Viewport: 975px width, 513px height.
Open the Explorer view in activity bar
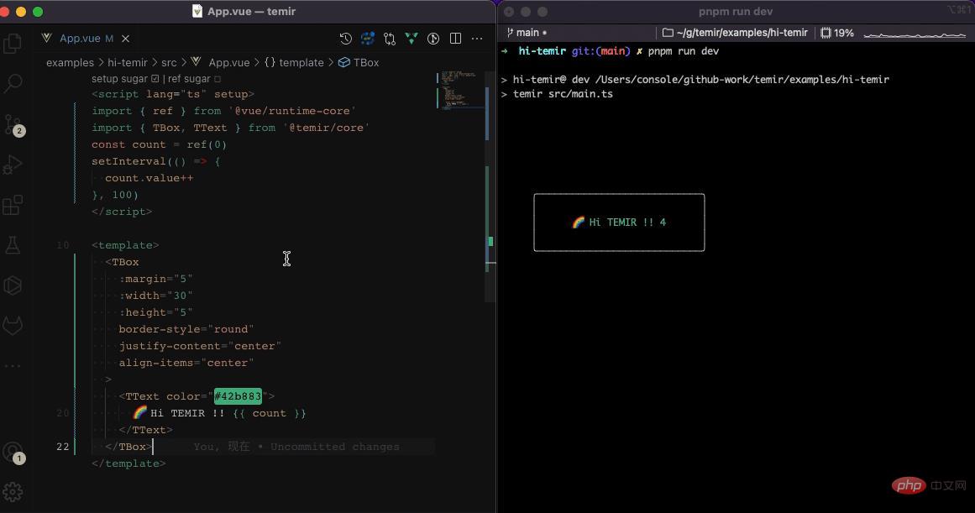(x=13, y=43)
